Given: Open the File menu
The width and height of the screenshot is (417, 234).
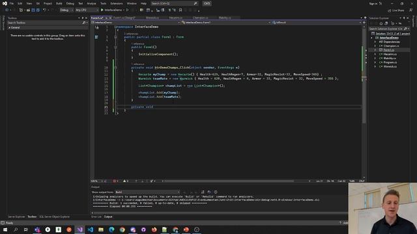Looking at the screenshot, I should (x=12, y=3).
